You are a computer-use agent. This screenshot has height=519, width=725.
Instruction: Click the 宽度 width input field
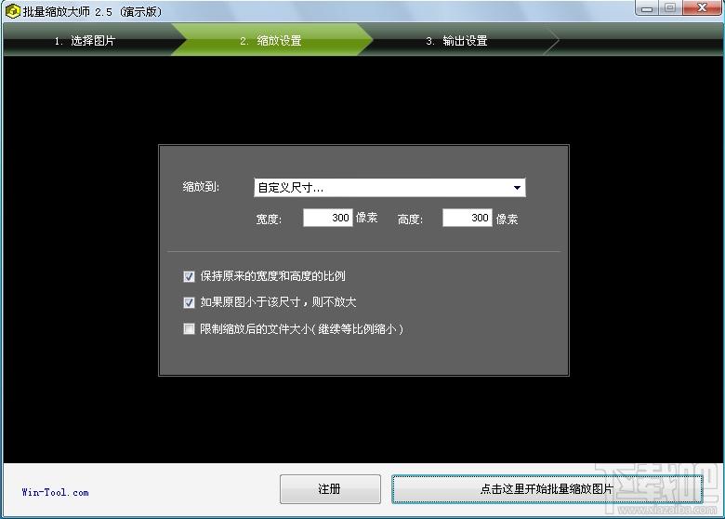click(327, 218)
